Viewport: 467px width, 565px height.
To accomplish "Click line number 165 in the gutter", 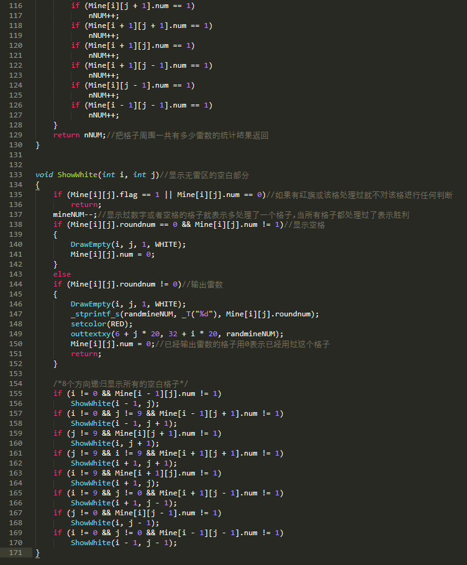I will point(16,493).
